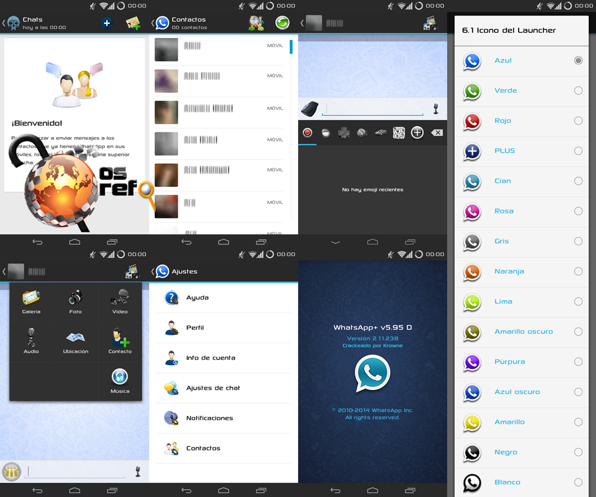This screenshot has width=596, height=497.
Task: Select the Azul launcher icon radio button
Action: point(578,60)
